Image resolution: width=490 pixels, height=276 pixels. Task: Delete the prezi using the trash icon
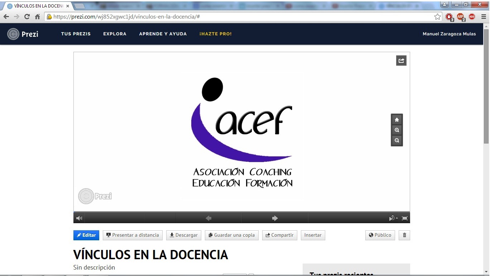tap(404, 235)
